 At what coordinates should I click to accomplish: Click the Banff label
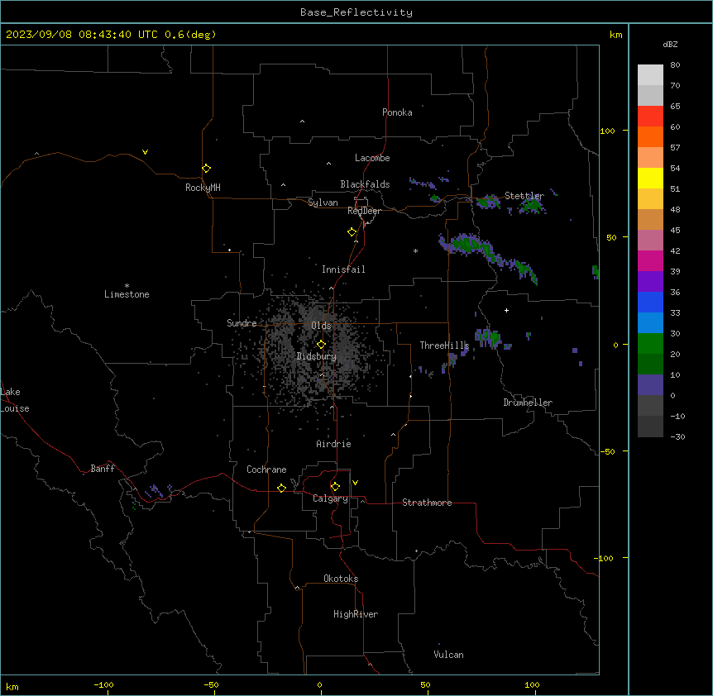[103, 469]
